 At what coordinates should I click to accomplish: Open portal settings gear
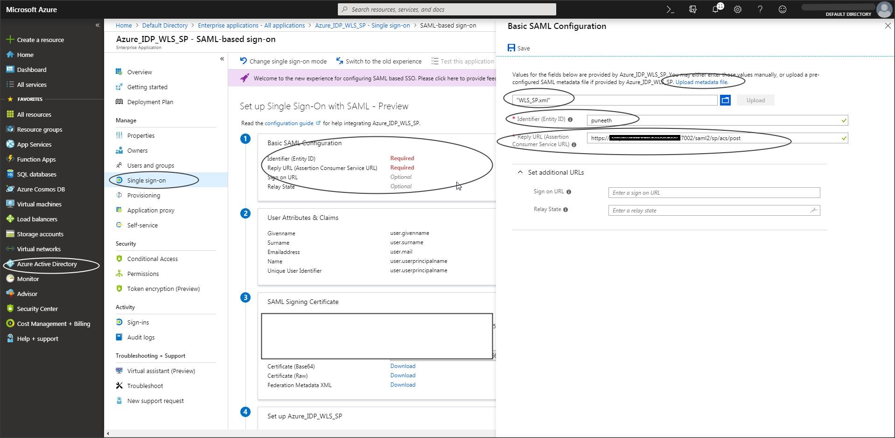click(738, 9)
